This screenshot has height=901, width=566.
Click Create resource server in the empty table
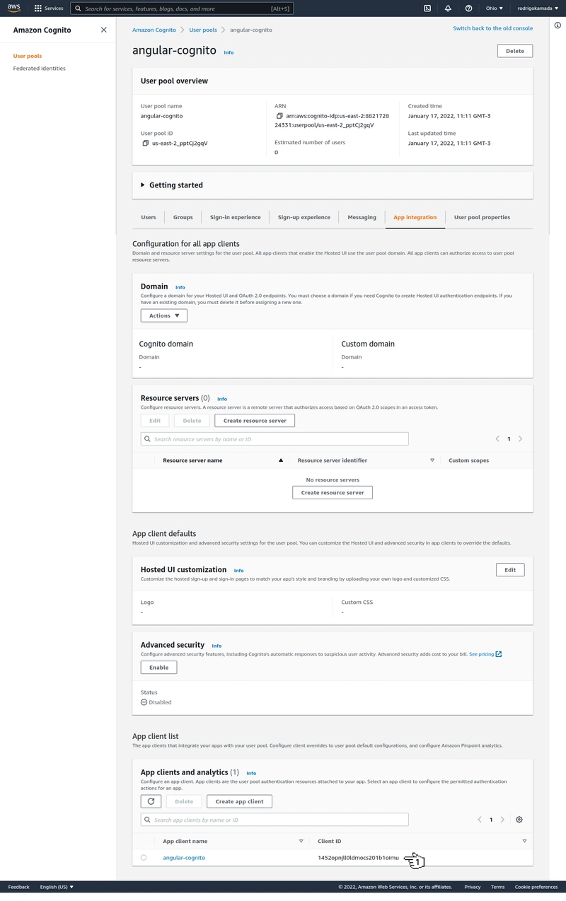(x=333, y=493)
